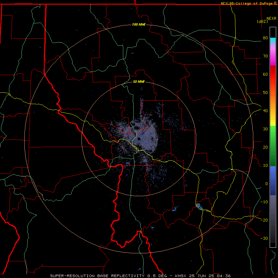Click the 40 value on dBZ scale
This screenshot has width=278, height=278.
coord(265,111)
